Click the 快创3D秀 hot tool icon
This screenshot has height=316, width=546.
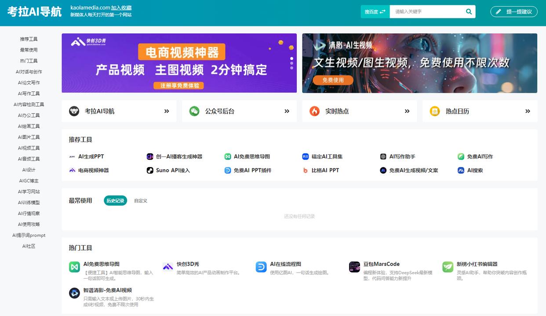[x=168, y=267]
